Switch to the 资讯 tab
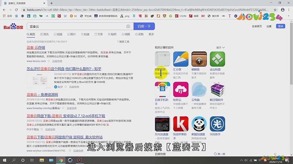293x164 pixels. pos(44,34)
